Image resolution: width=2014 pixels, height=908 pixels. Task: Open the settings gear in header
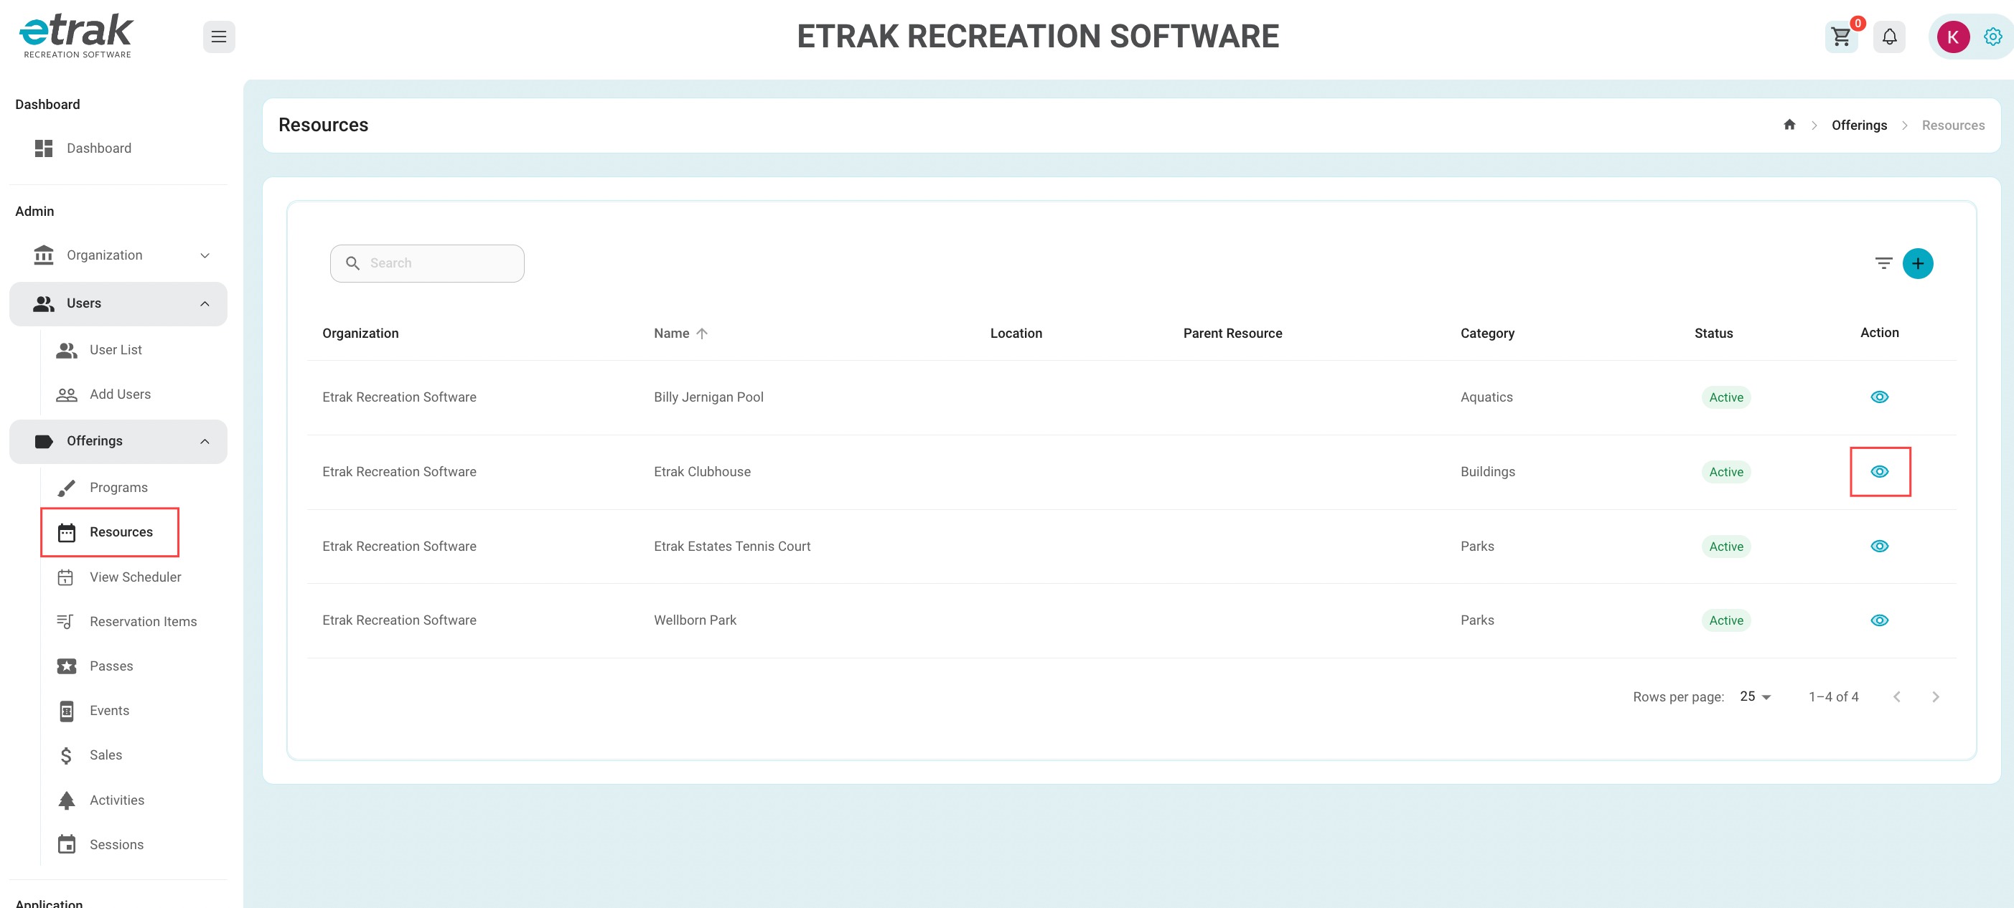pyautogui.click(x=1993, y=37)
